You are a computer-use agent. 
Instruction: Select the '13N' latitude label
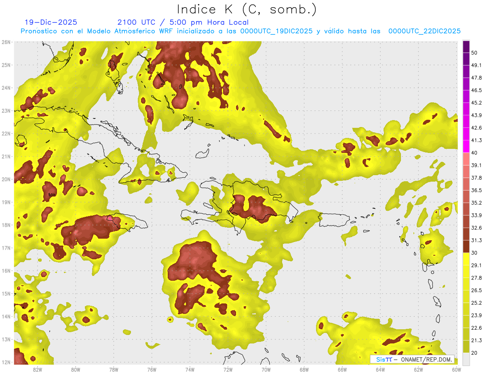point(6,339)
